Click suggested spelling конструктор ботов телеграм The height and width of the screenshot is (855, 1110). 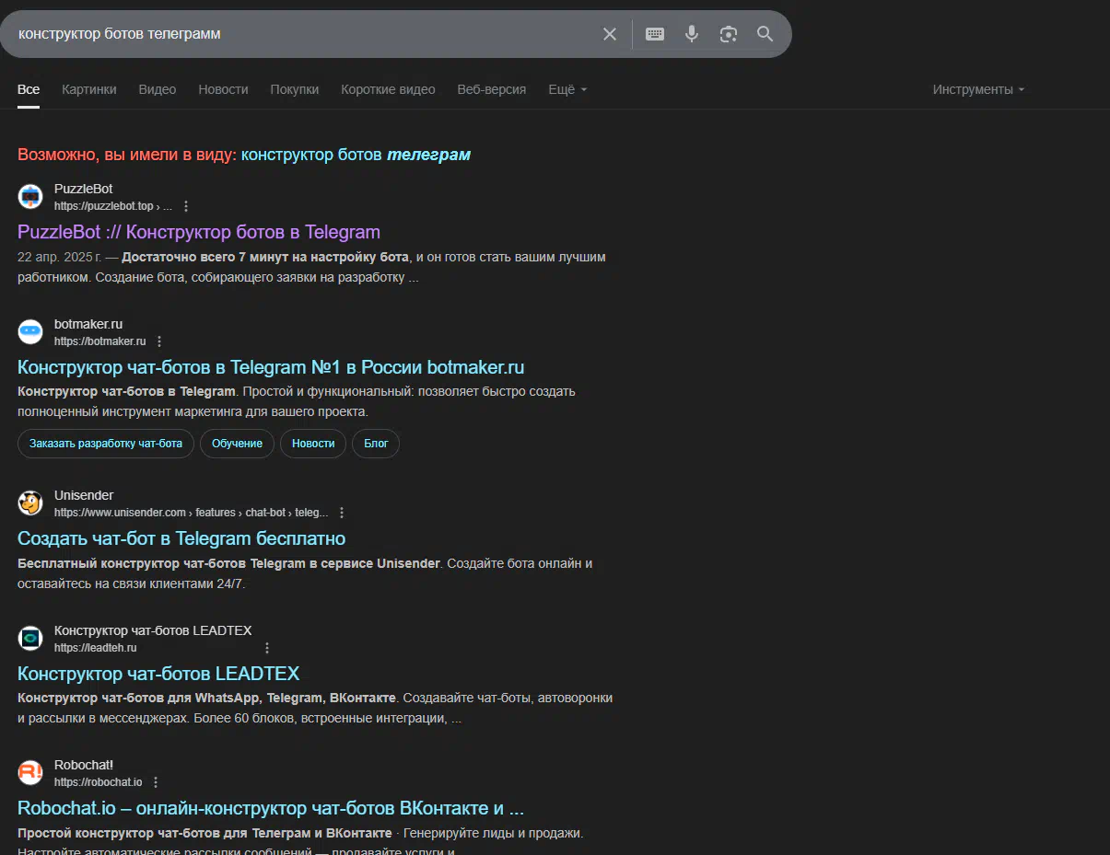tap(356, 155)
